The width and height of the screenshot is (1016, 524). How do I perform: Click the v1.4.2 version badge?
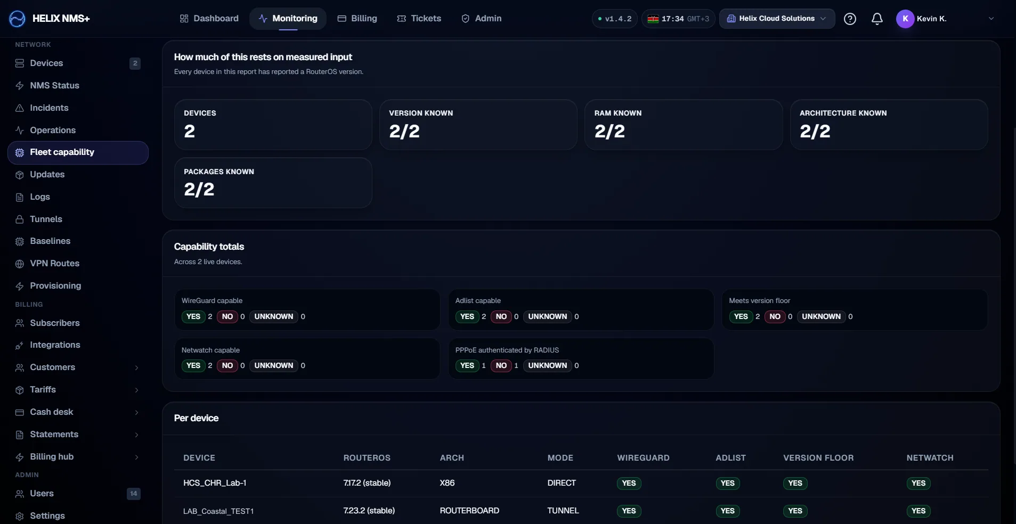(x=614, y=19)
